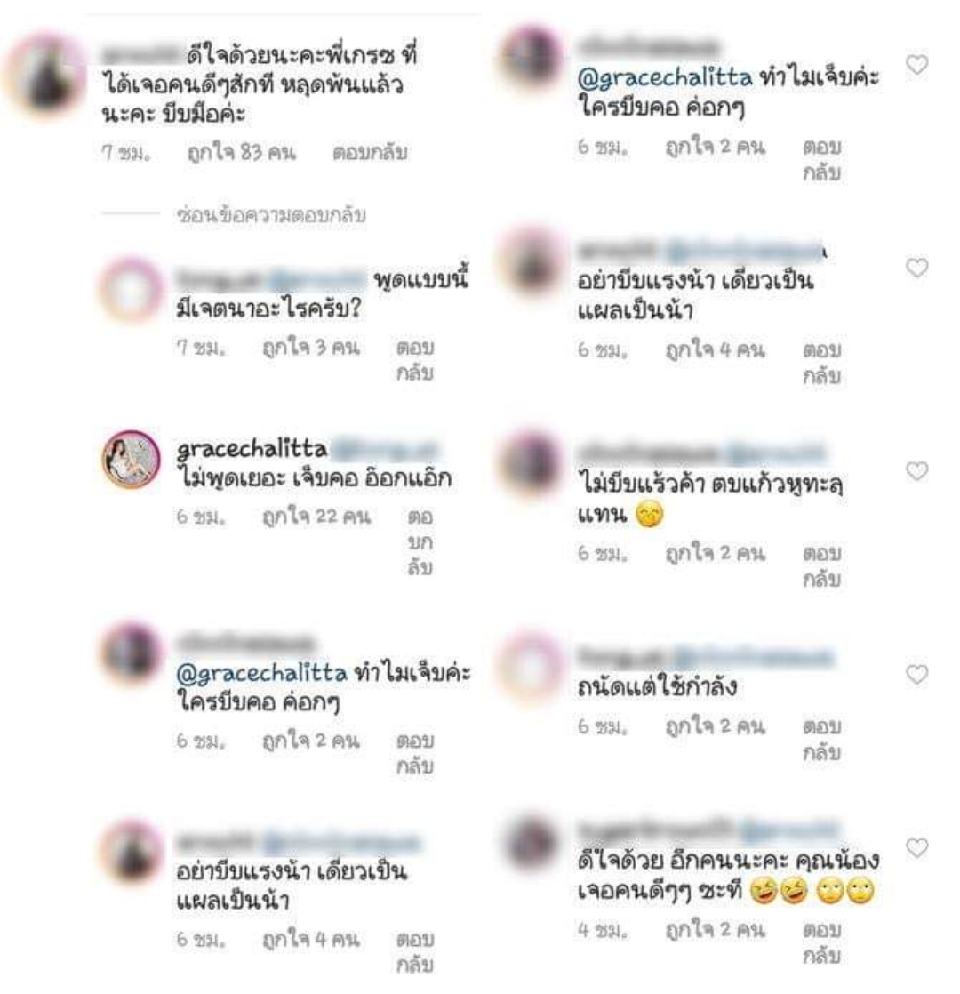Collapse replies via 'ซ่อนข้อความตอบกลับ'
Viewport: 960px width, 994px height.
coord(271,215)
